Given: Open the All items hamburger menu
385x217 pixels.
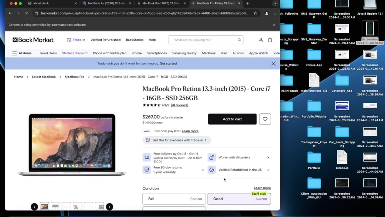Looking at the screenshot, I should click(22, 53).
